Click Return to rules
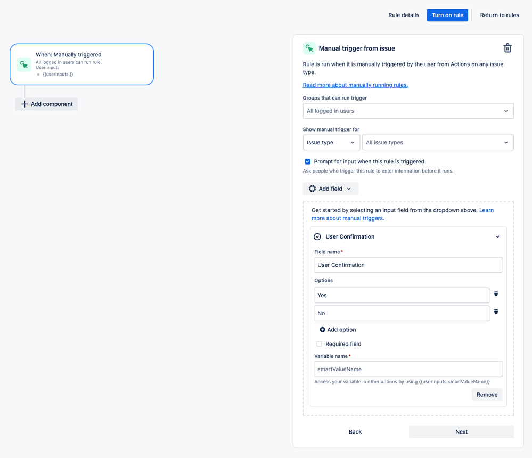532x458 pixels. (500, 15)
